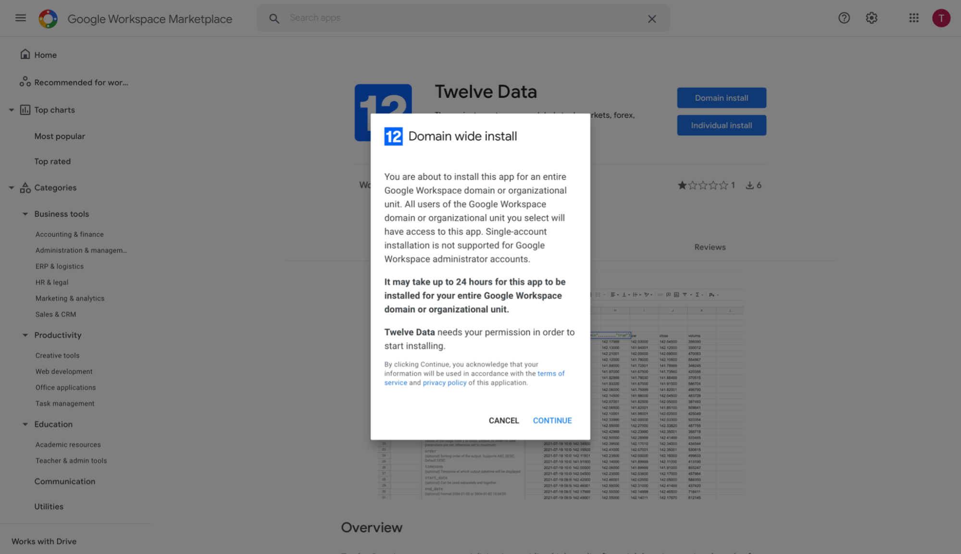This screenshot has width=961, height=554.
Task: Open the terms of service link
Action: tap(551, 373)
